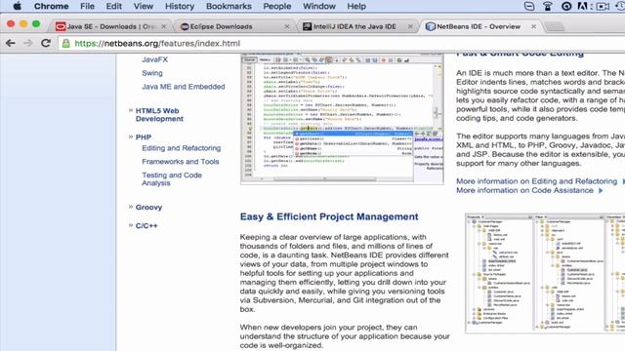Open More information on Editing and Refactoring
The image size is (625, 351).
(536, 181)
